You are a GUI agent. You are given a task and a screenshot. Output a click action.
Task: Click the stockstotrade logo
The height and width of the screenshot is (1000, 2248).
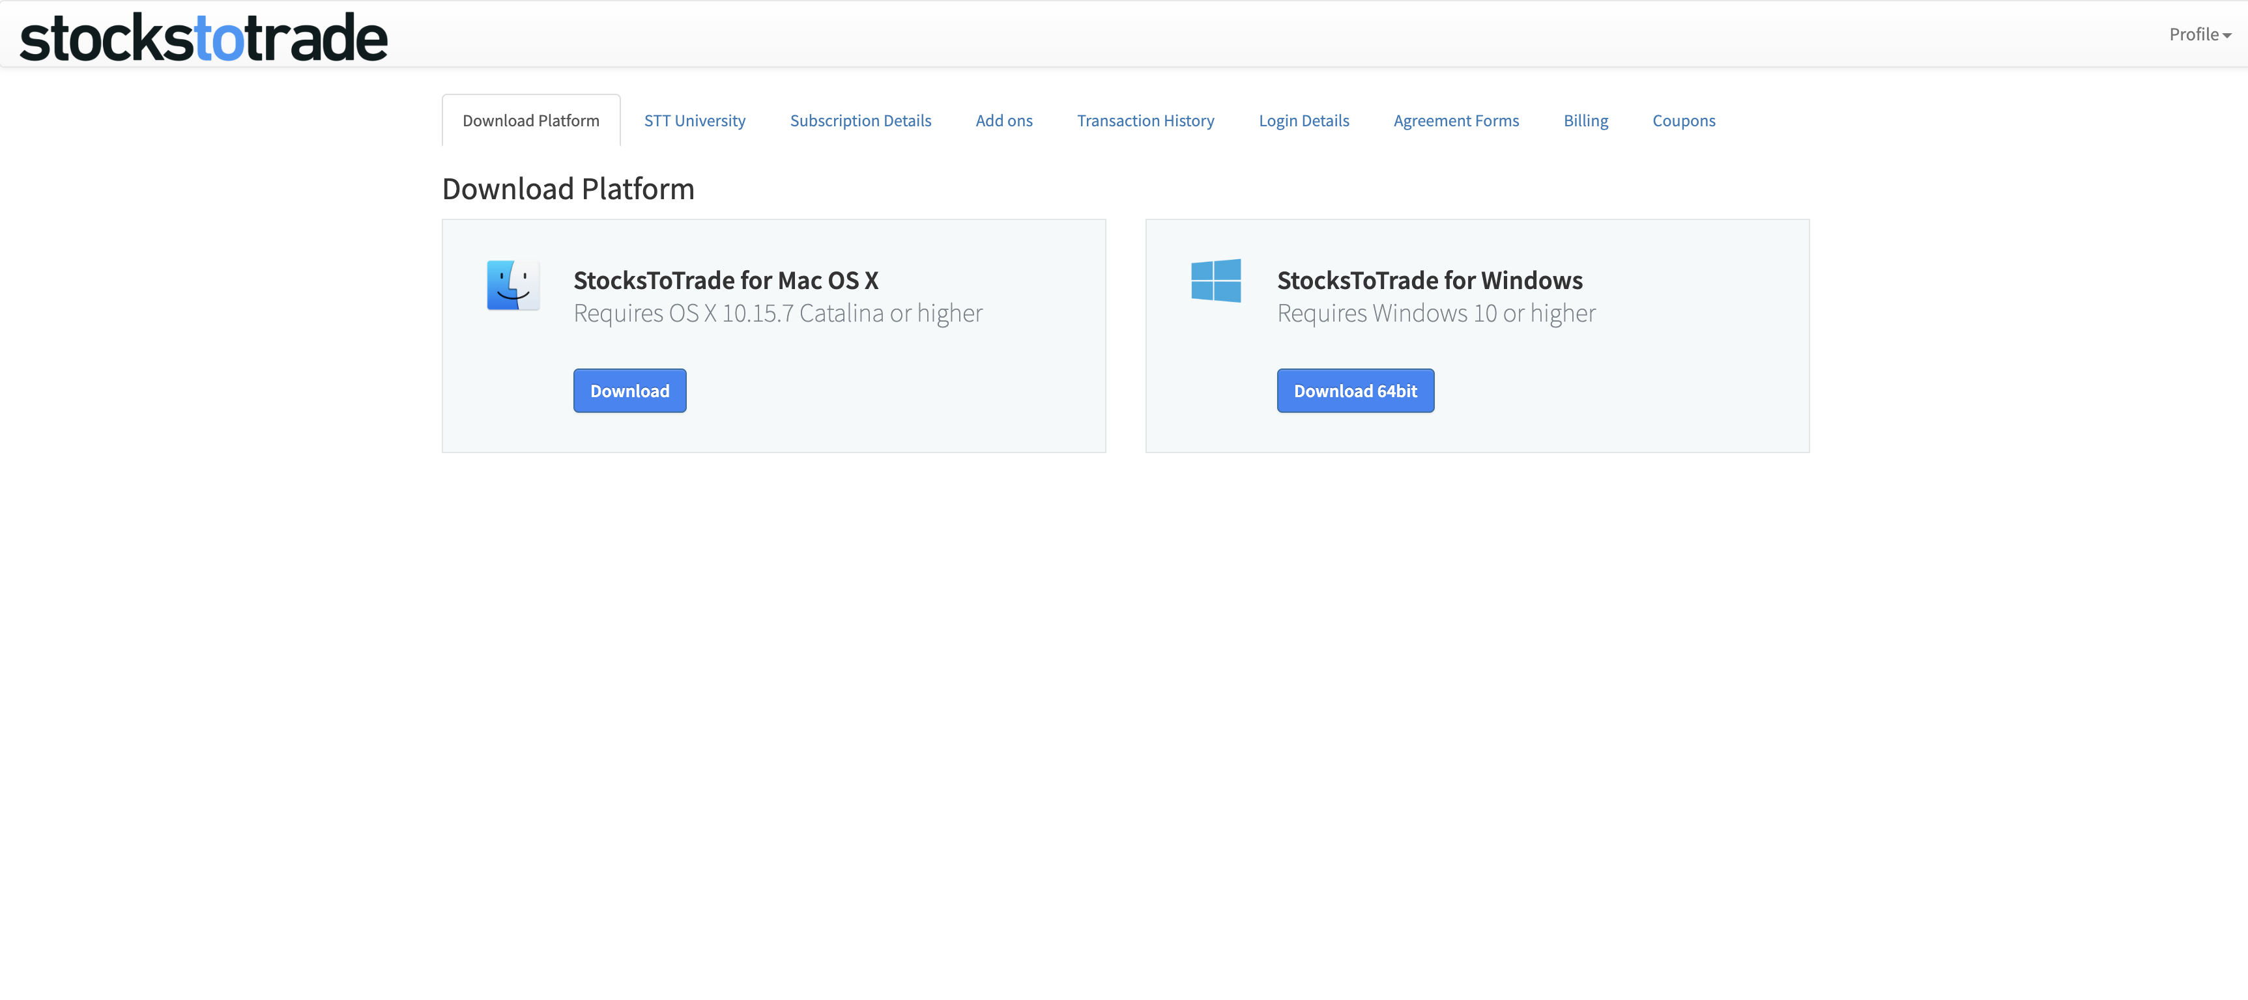(203, 38)
